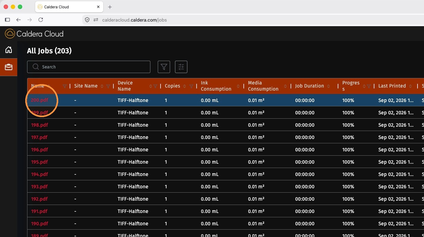Sort by the Progress column

364,86
